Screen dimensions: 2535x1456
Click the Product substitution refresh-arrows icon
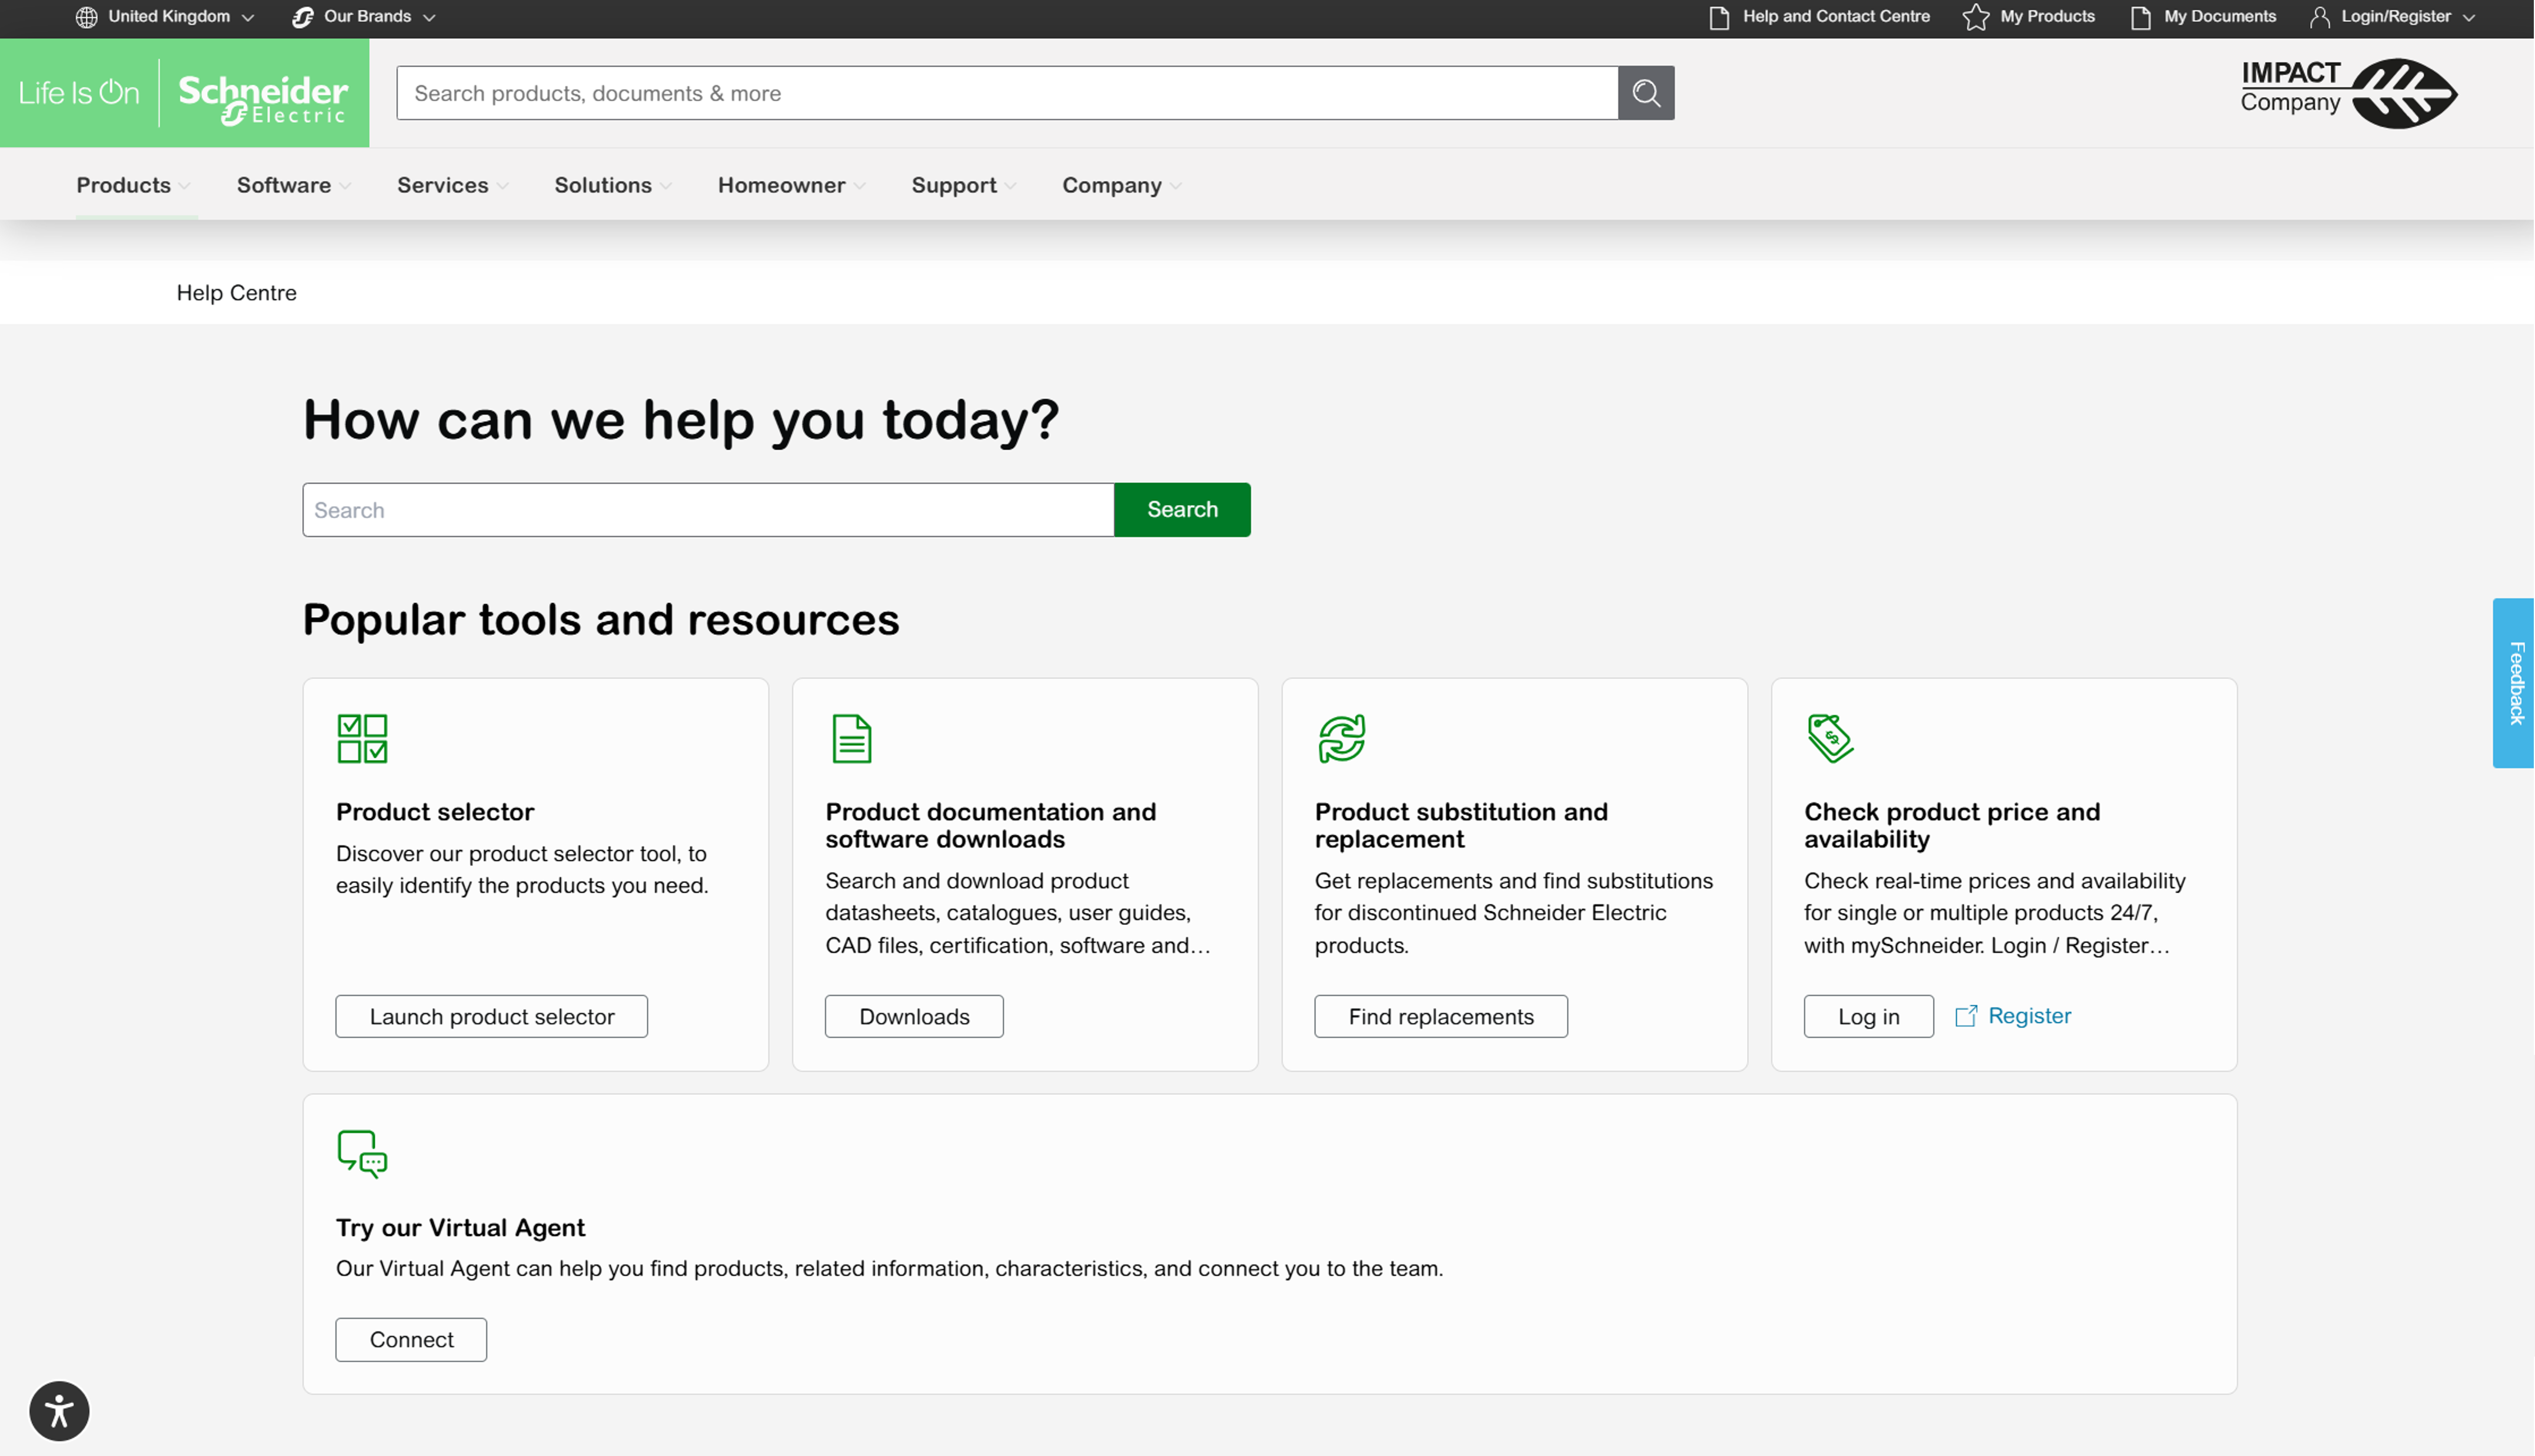[1342, 738]
